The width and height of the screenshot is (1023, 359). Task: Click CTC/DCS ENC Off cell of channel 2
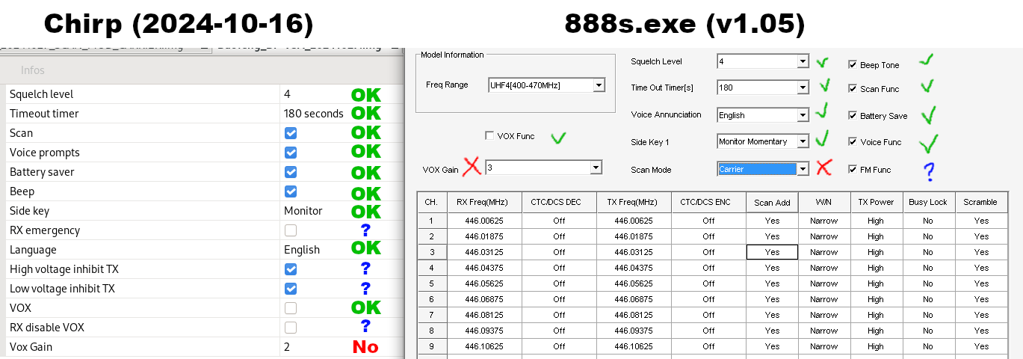708,236
